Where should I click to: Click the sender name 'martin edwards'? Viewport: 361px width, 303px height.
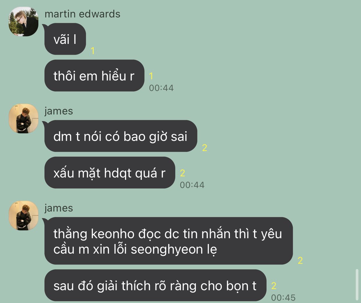tap(82, 14)
